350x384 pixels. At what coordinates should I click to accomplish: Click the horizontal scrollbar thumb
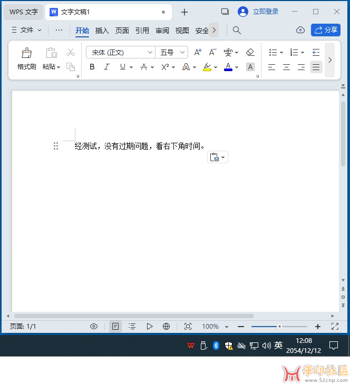pyautogui.click(x=134, y=316)
